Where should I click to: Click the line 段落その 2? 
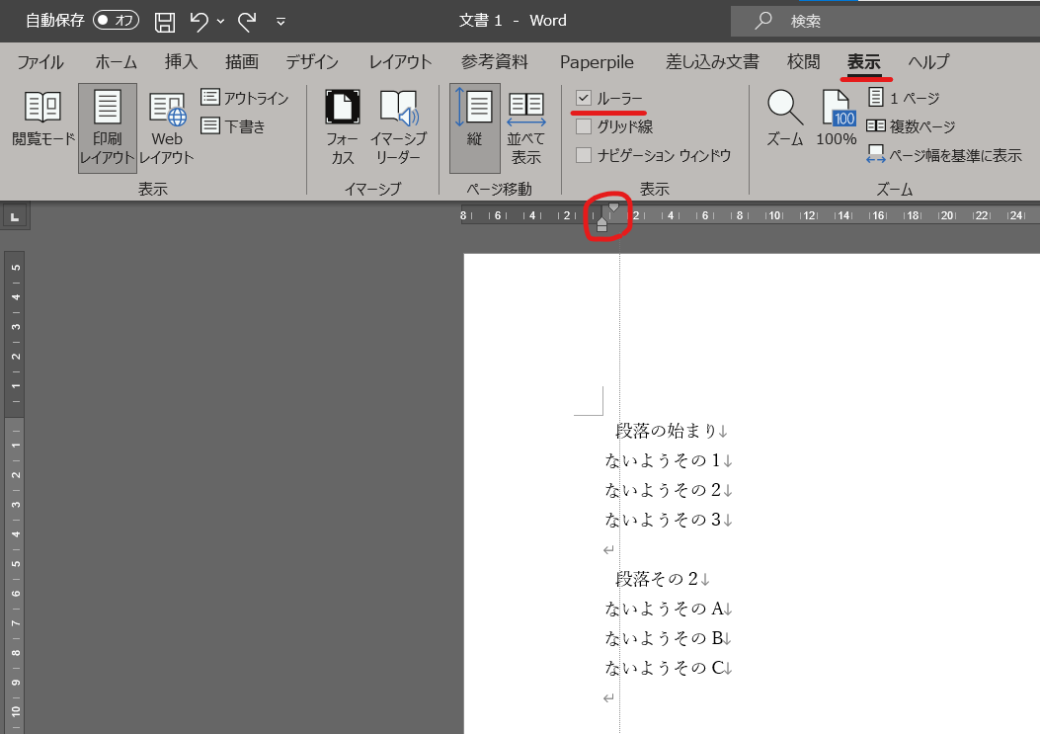coord(663,579)
